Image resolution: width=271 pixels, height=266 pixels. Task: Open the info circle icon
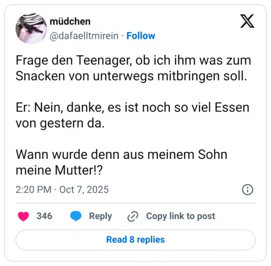[247, 190]
